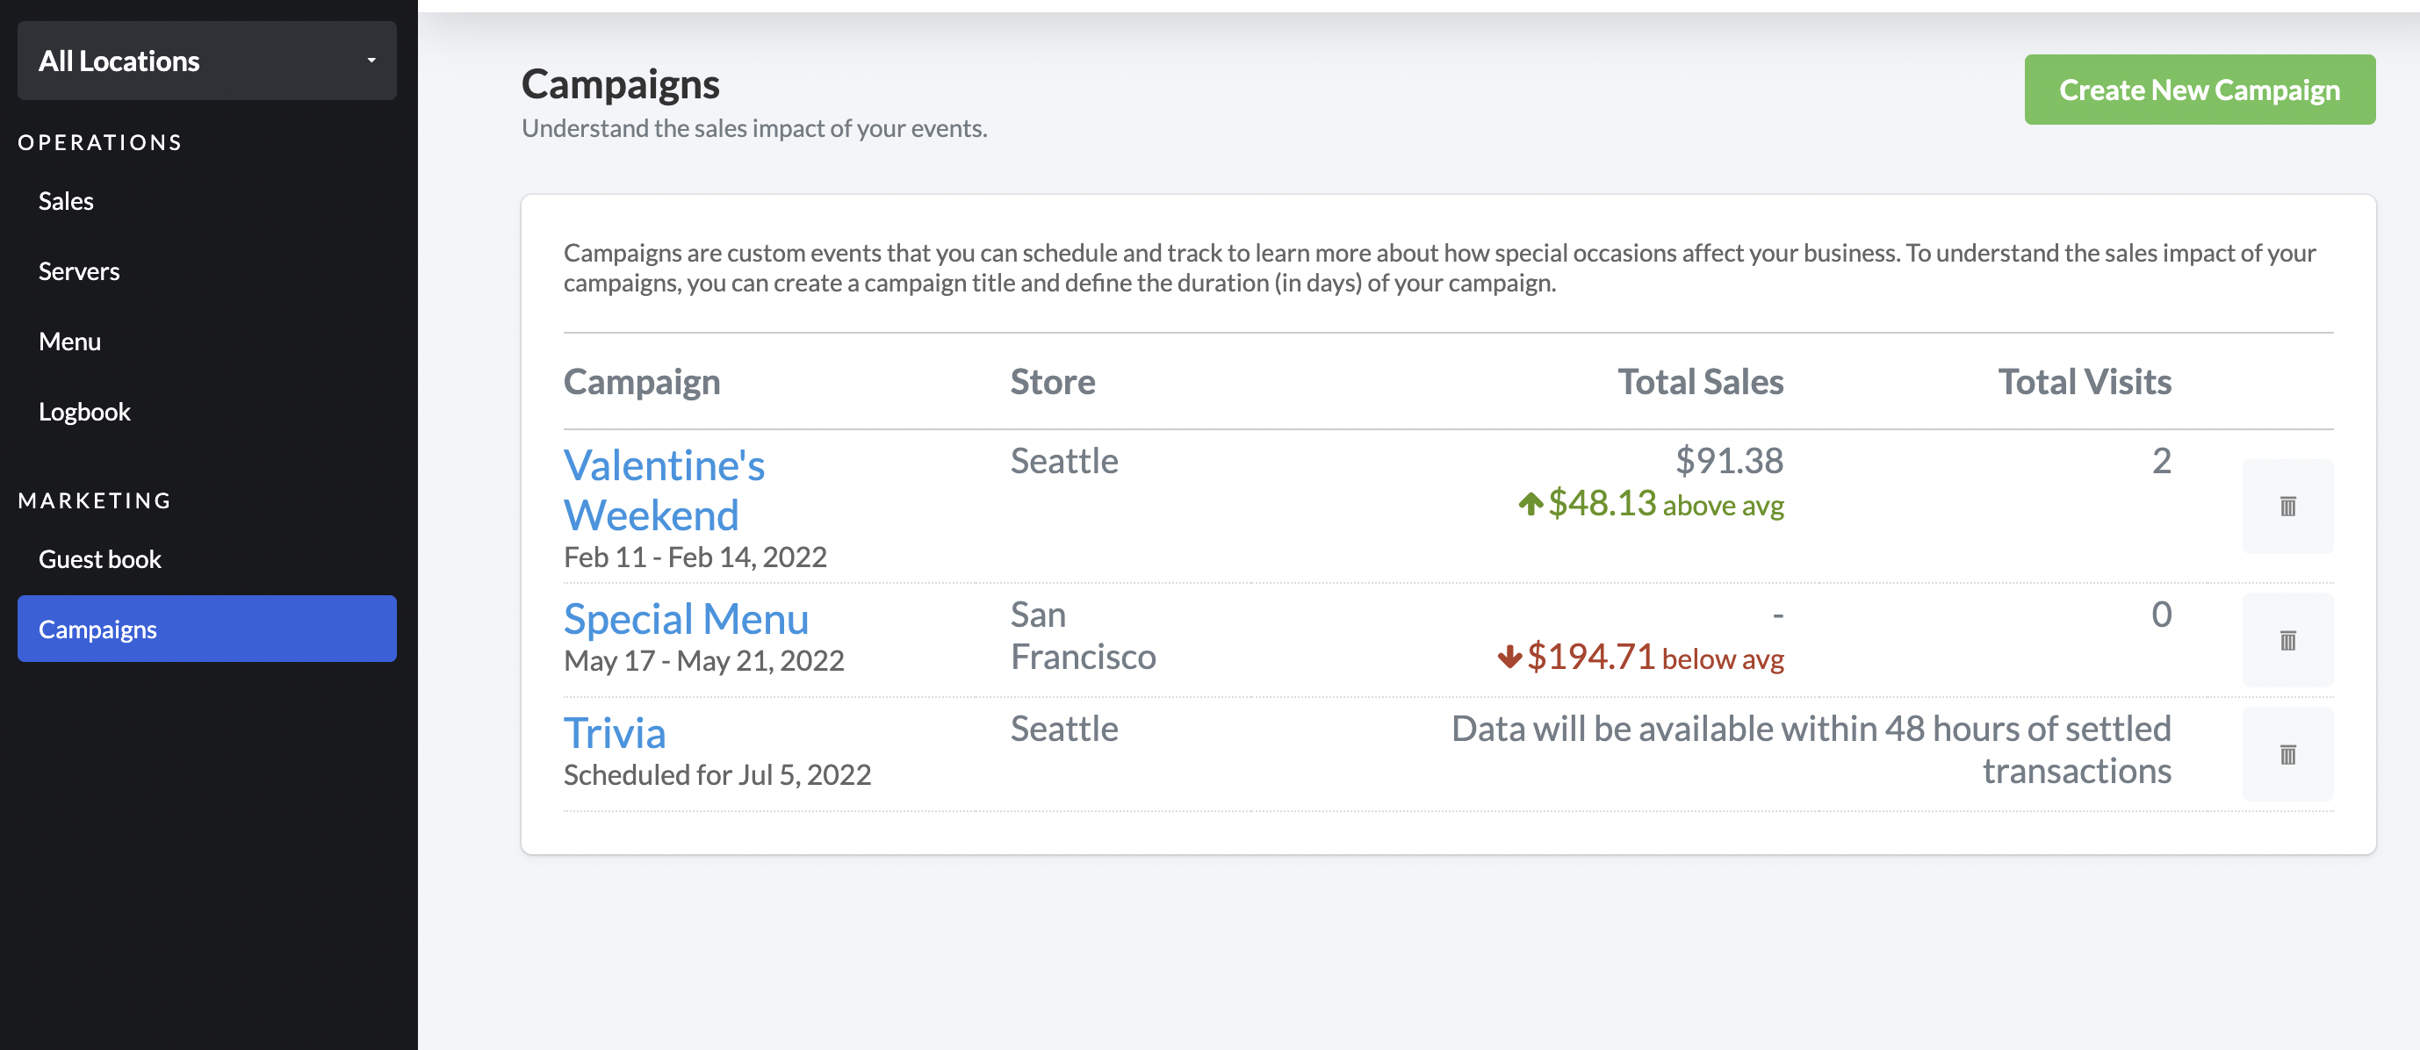2420x1050 pixels.
Task: Open Menu in Operations sidebar
Action: click(69, 342)
